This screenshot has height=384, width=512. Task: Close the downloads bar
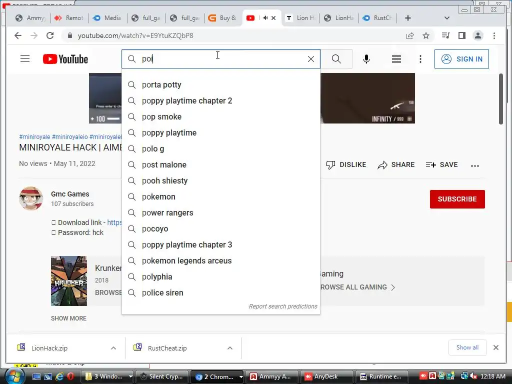pyautogui.click(x=496, y=347)
